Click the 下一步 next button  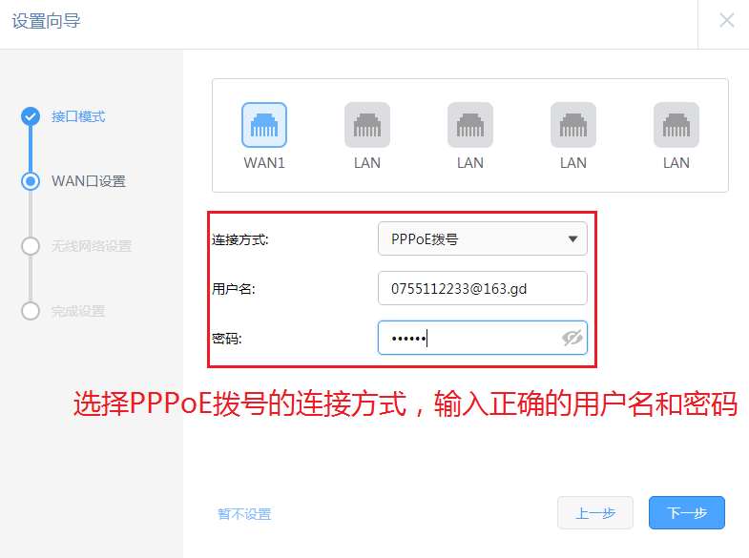pyautogui.click(x=686, y=512)
